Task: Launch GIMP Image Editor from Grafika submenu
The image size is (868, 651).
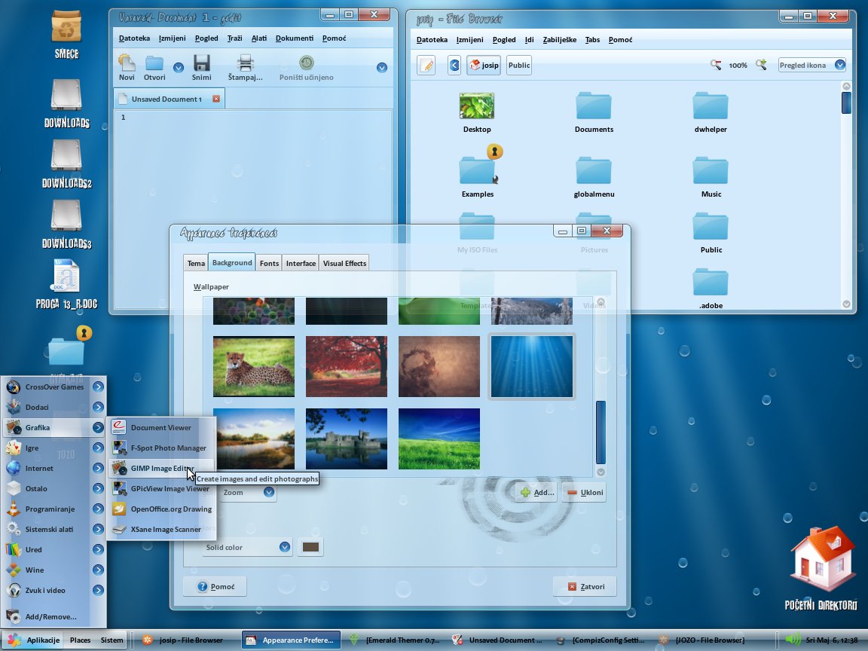Action: [x=161, y=469]
